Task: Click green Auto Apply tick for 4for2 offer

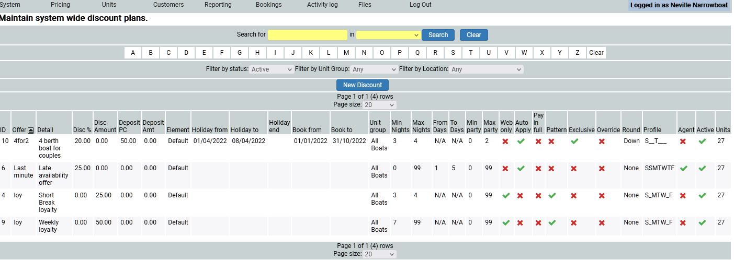Action: 521,141
